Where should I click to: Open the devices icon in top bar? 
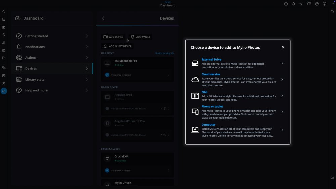(x=309, y=4)
